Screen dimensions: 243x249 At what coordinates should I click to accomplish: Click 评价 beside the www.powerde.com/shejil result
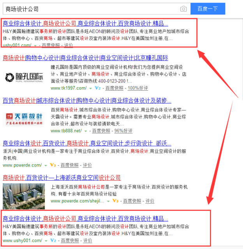pos(149,201)
